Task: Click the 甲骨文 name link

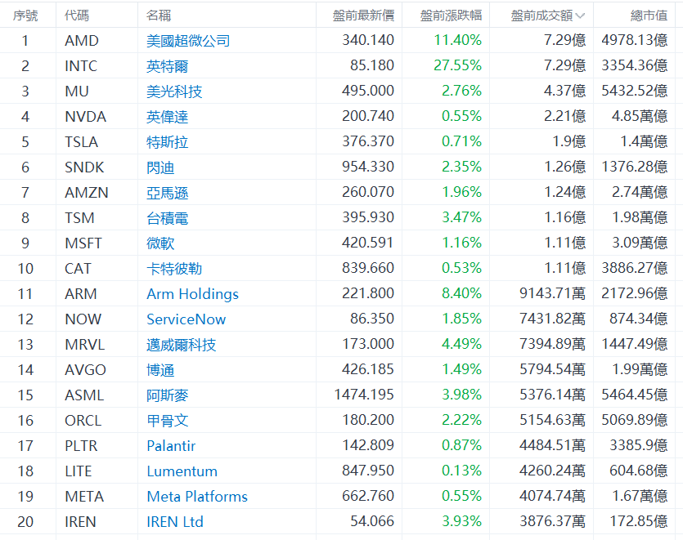Action: (167, 421)
